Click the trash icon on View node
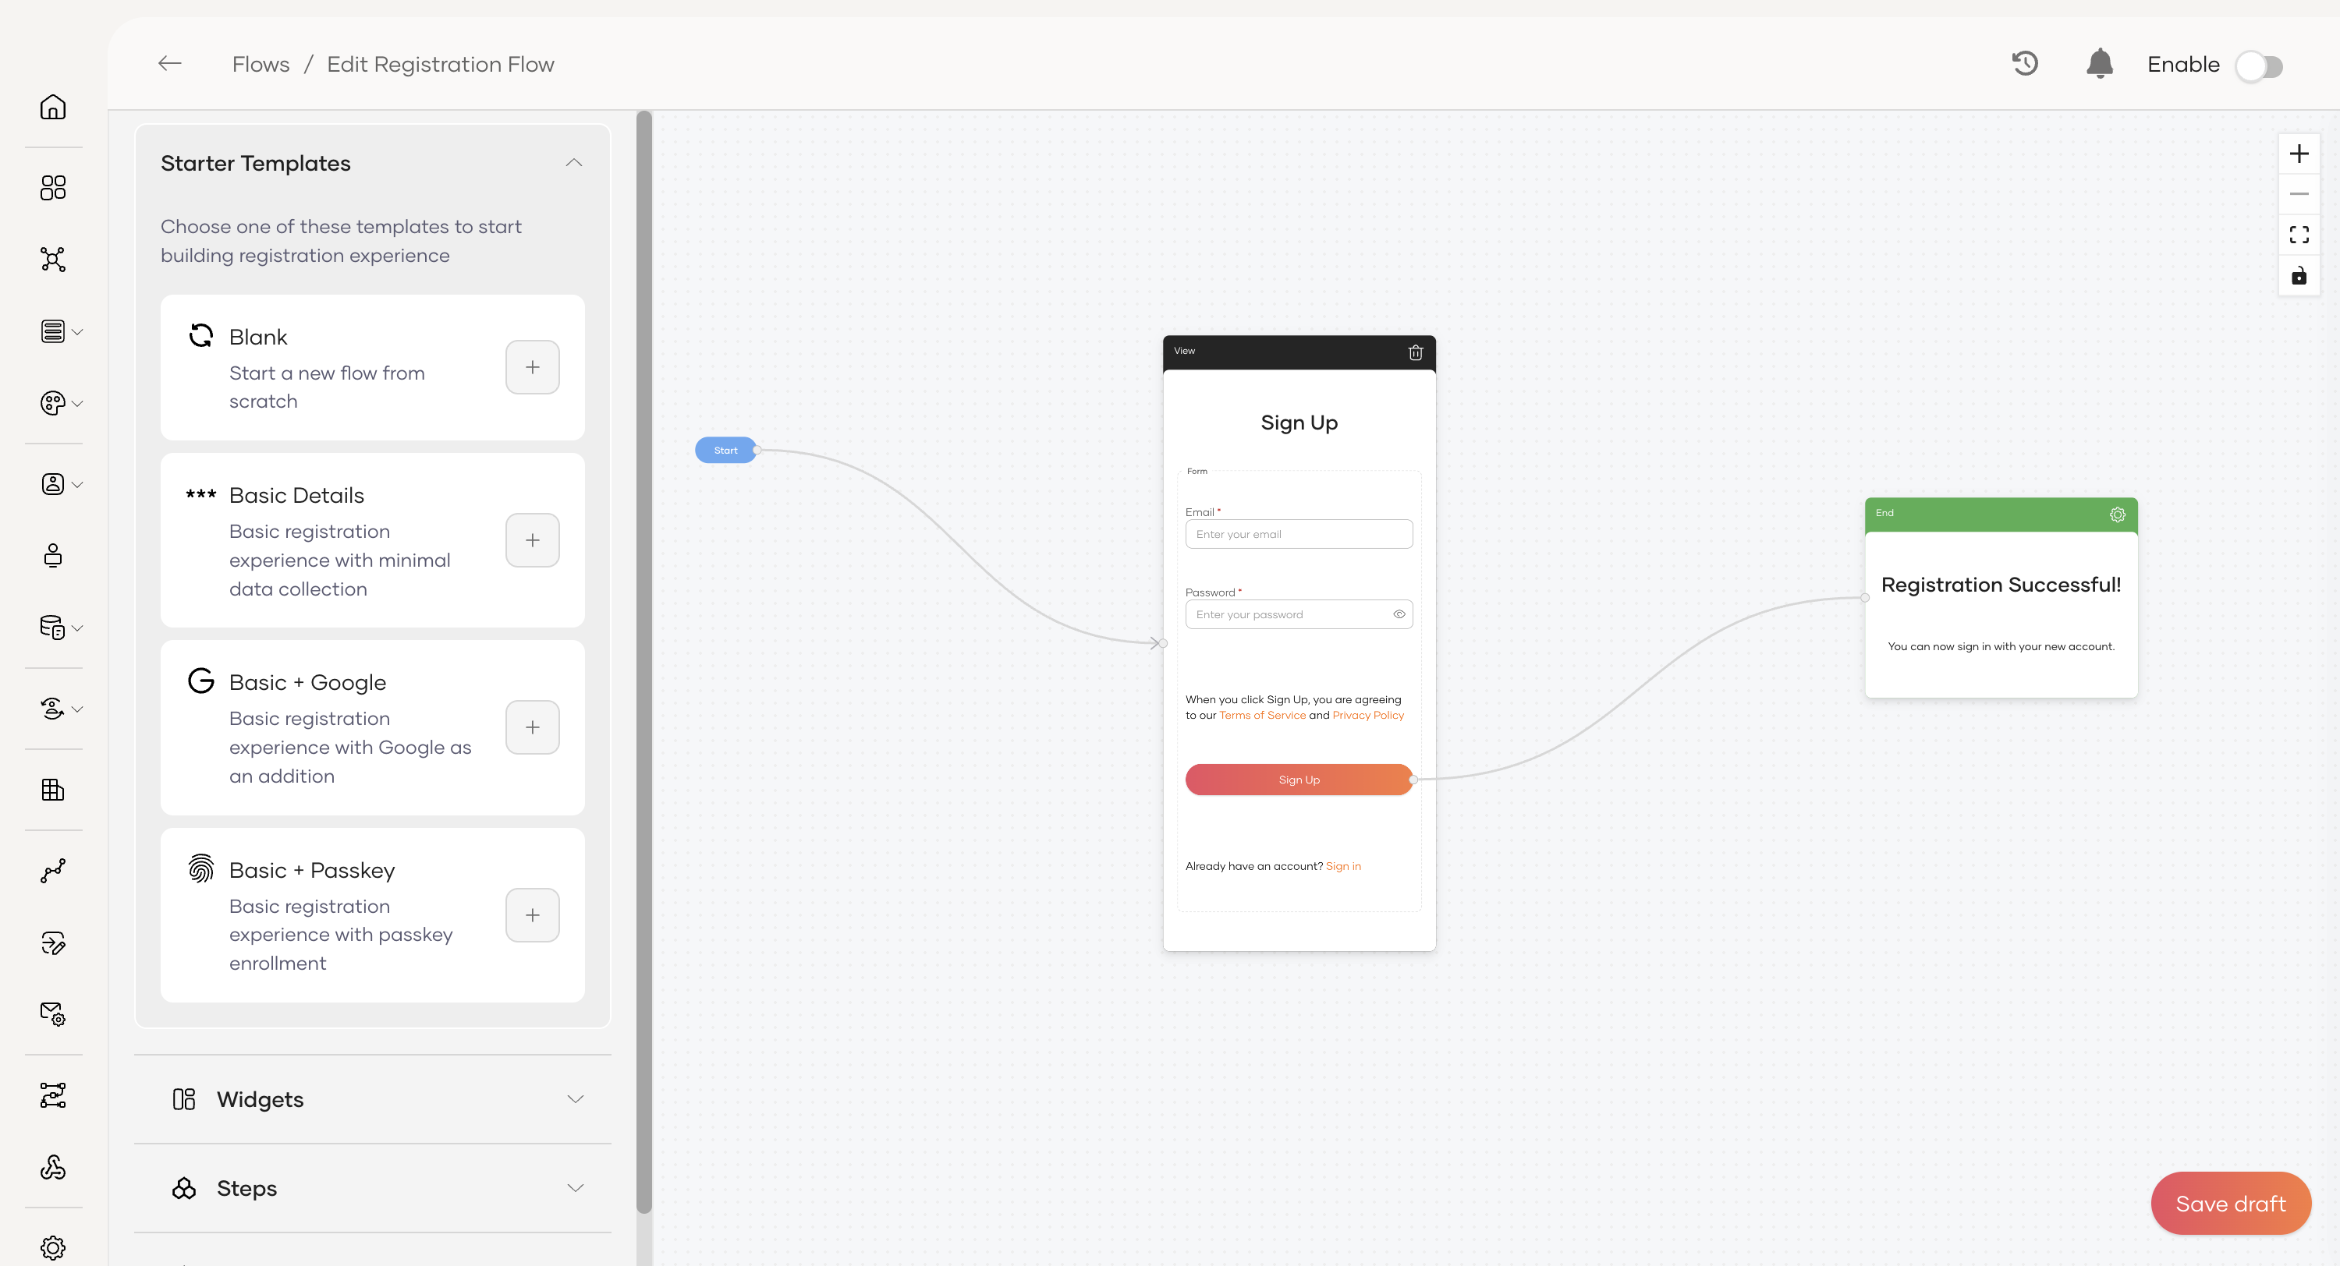 1414,352
